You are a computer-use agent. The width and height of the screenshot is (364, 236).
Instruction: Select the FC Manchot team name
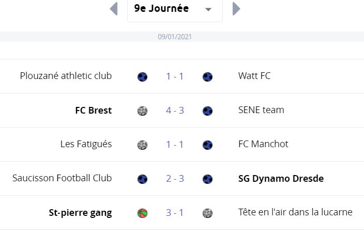(x=263, y=144)
